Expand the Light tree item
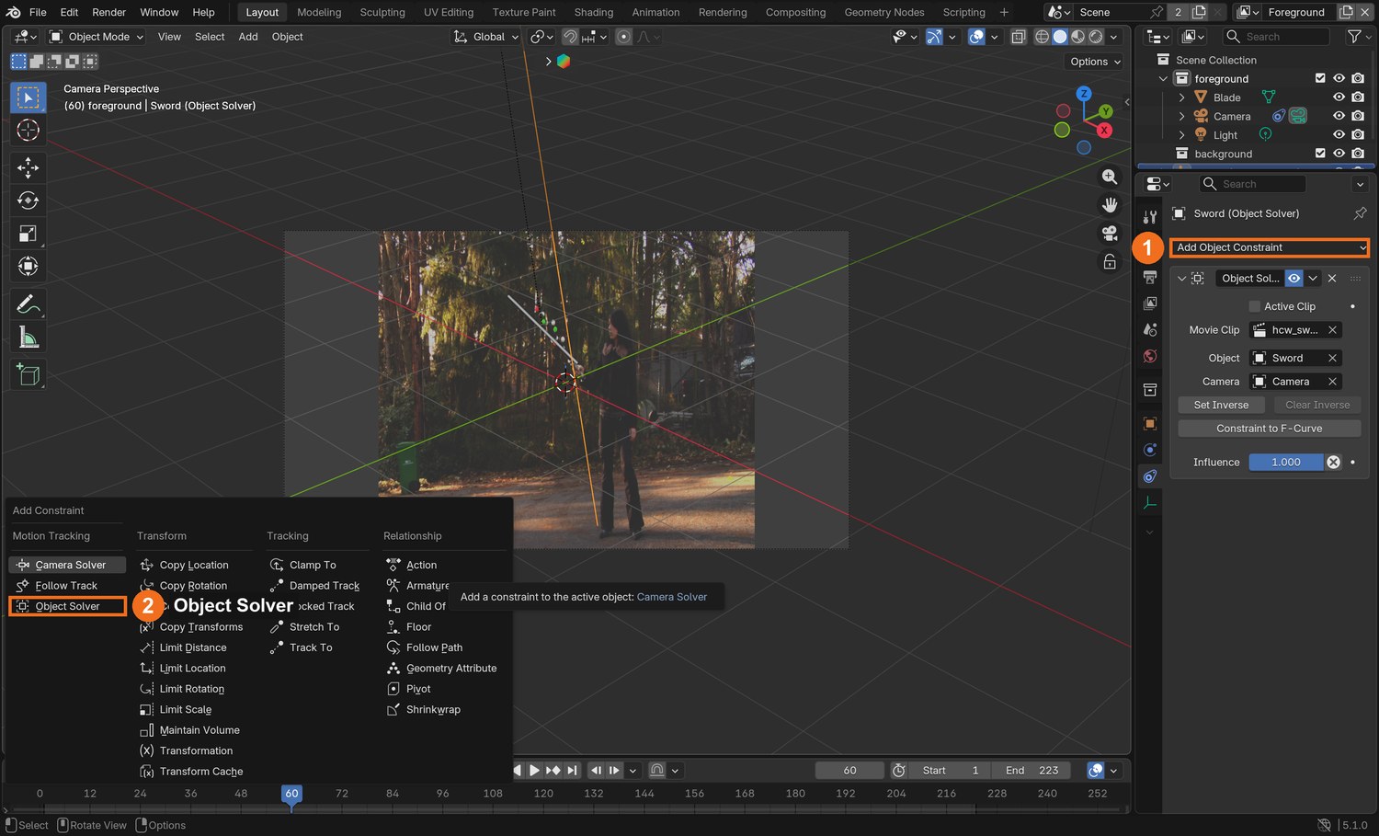Viewport: 1379px width, 836px height. point(1181,135)
